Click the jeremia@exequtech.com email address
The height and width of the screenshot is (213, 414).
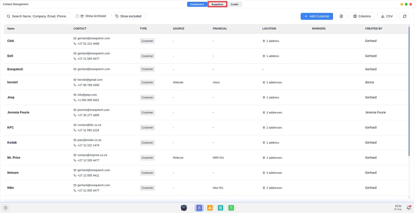(93, 110)
